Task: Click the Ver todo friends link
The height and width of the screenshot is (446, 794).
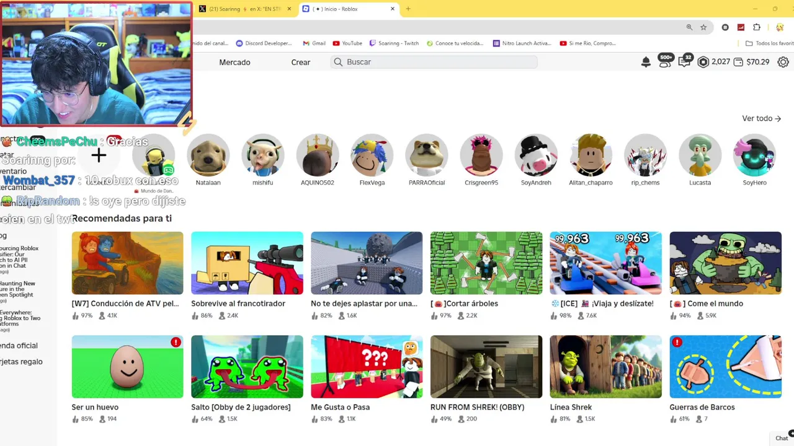Action: point(761,118)
